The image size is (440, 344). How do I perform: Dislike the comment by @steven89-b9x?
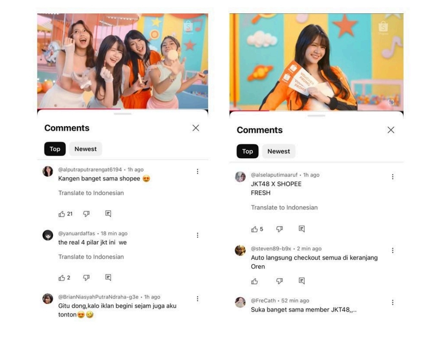coord(279,281)
